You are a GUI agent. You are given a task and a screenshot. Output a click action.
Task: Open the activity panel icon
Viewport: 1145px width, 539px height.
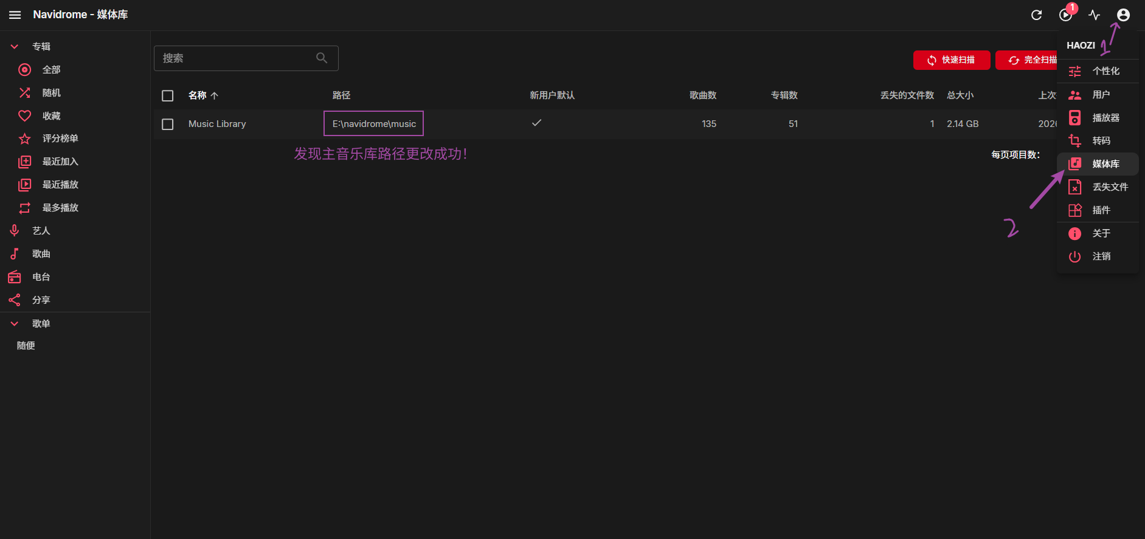(1095, 15)
